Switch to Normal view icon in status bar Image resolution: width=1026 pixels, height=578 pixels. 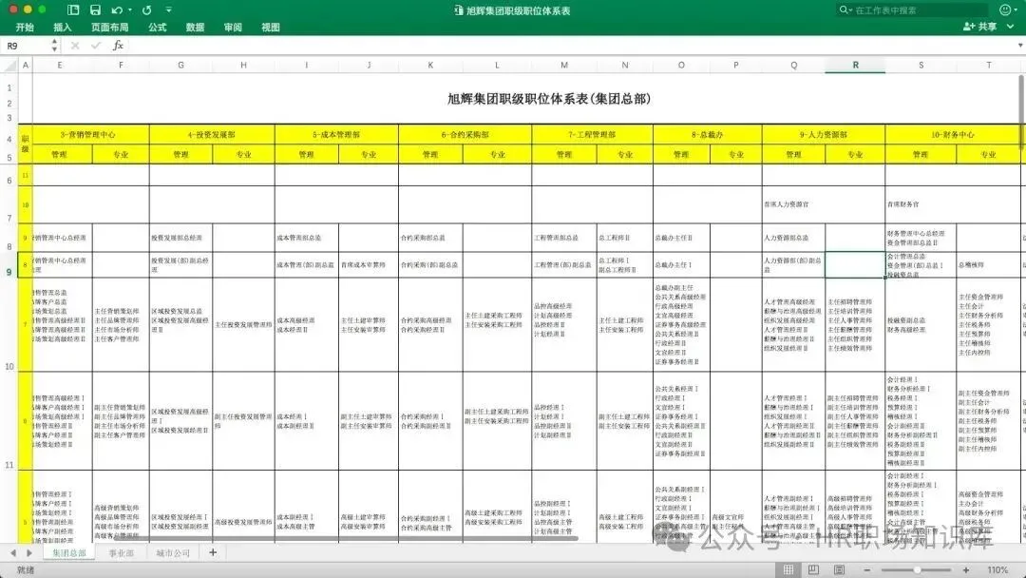pos(788,570)
